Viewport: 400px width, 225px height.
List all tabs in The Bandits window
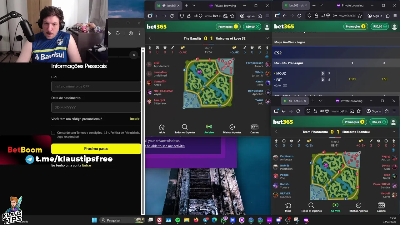click(x=194, y=6)
